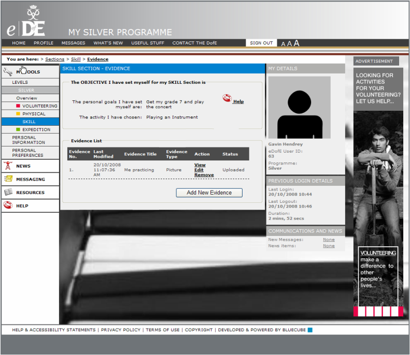View the 'Me practicing' evidence
The width and height of the screenshot is (410, 355).
click(x=200, y=165)
